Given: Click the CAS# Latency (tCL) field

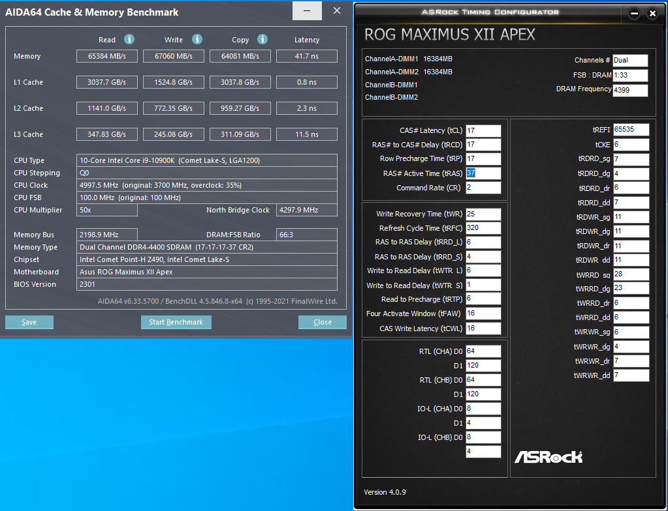Looking at the screenshot, I should pos(483,131).
